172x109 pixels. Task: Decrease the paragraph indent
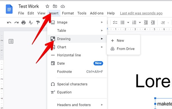point(146,22)
